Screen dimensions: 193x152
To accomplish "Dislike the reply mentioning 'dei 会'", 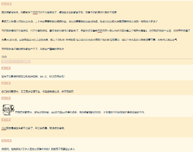I will pos(8,68).
